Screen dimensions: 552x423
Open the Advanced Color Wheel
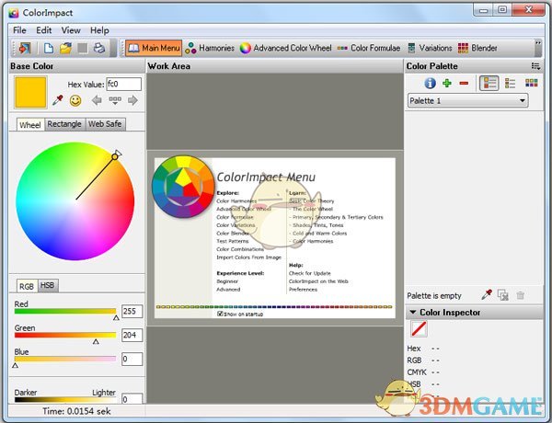285,48
